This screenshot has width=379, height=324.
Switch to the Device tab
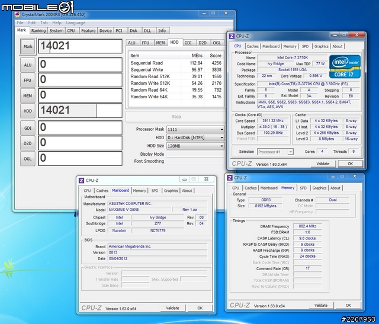tap(105, 31)
